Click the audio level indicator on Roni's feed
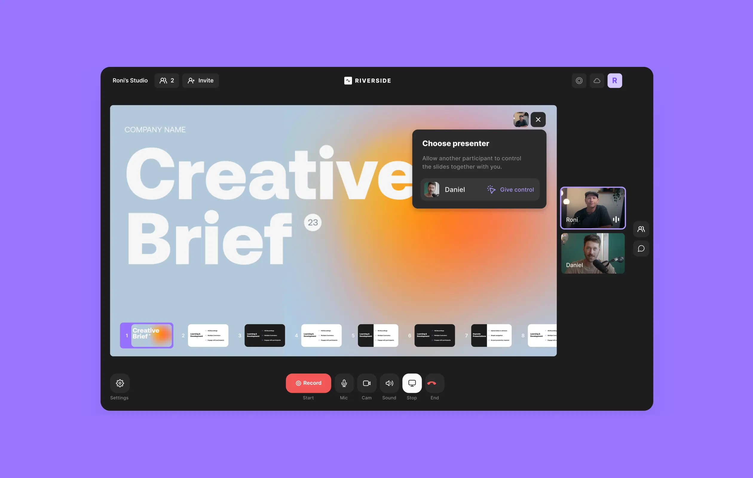Viewport: 753px width, 478px height. click(x=616, y=219)
